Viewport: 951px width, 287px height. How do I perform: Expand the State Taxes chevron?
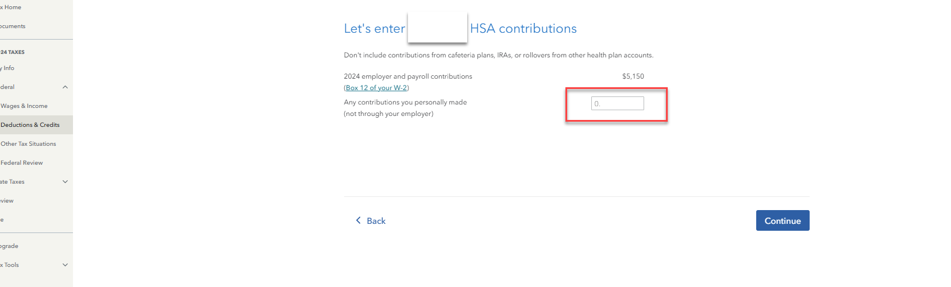[x=65, y=182]
